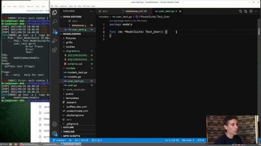Expand the templates folder

point(72,98)
